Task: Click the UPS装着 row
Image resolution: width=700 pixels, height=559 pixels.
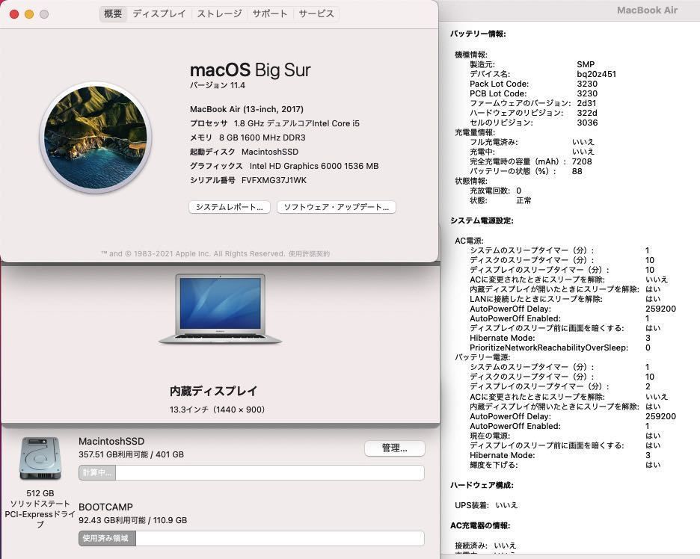Action: pyautogui.click(x=486, y=505)
